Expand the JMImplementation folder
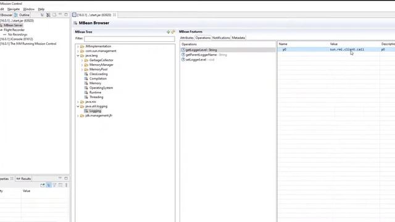 coord(78,46)
